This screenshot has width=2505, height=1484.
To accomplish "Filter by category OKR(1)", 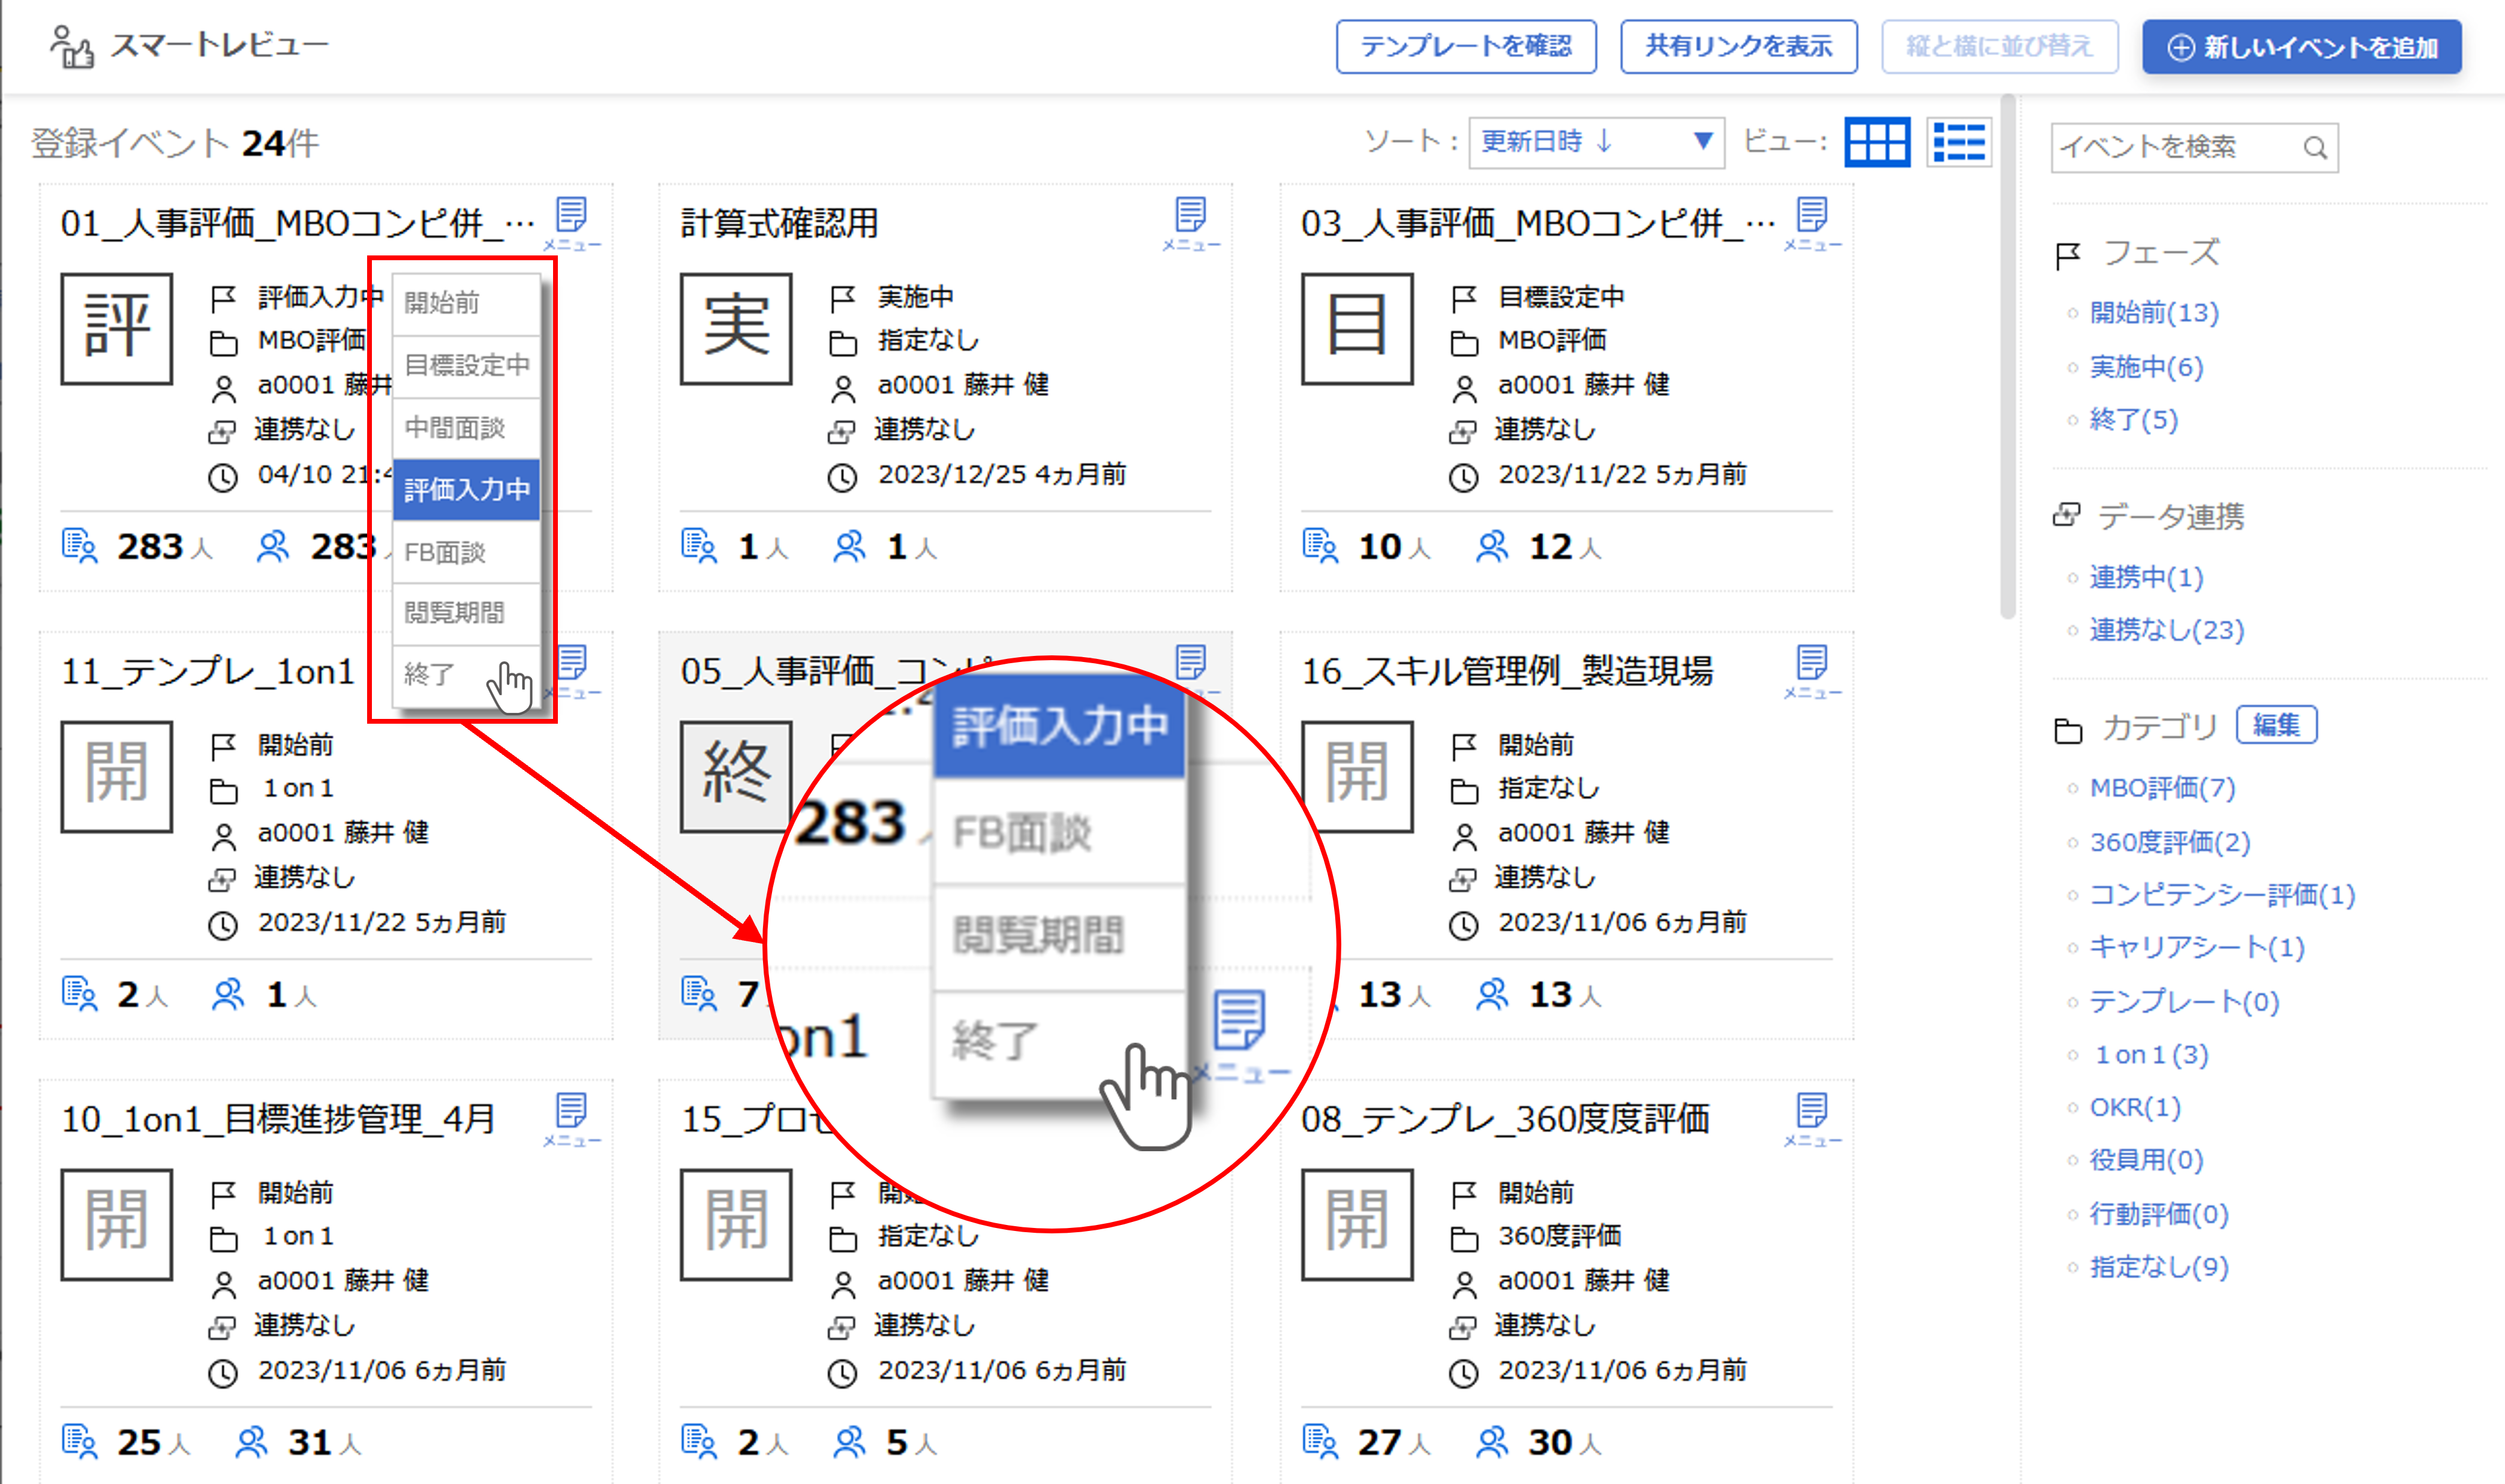I will (2135, 1107).
